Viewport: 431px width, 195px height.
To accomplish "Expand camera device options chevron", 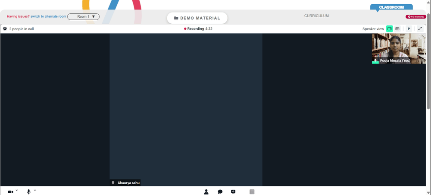I will pos(17,190).
